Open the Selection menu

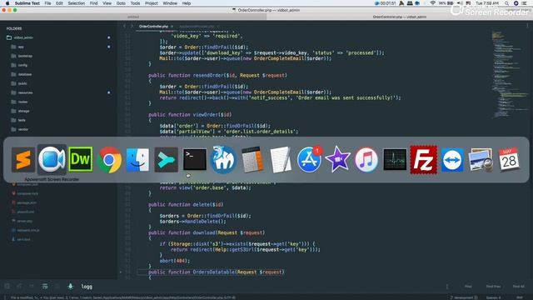pos(76,3)
